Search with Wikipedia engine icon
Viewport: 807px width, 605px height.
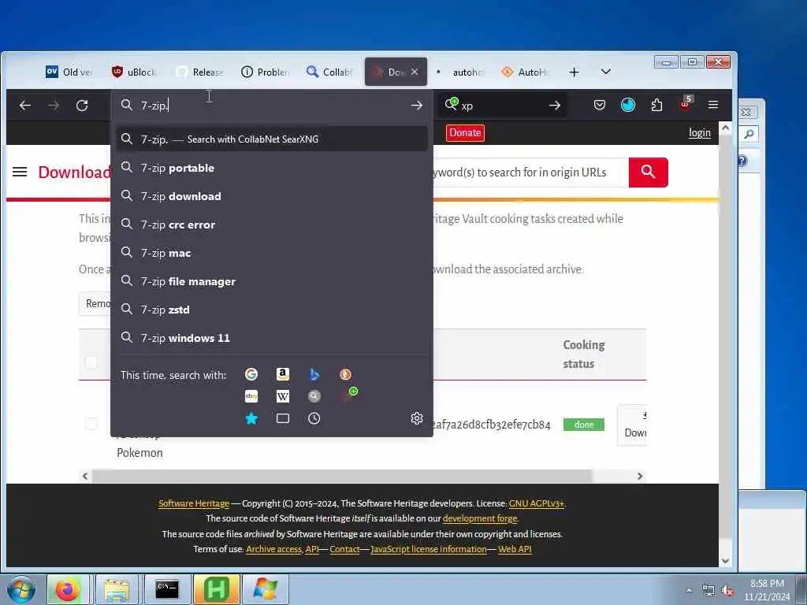[283, 396]
